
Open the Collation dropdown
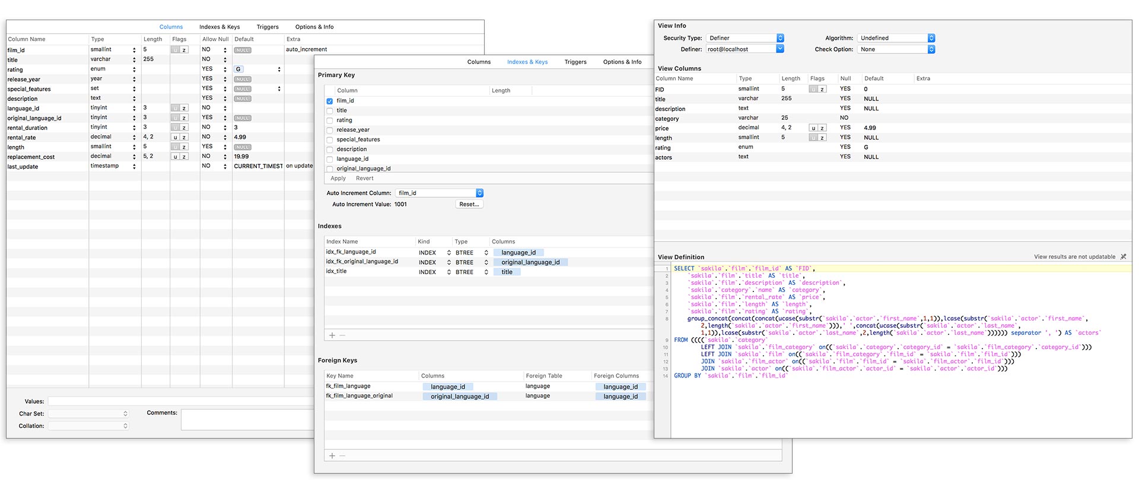click(89, 426)
